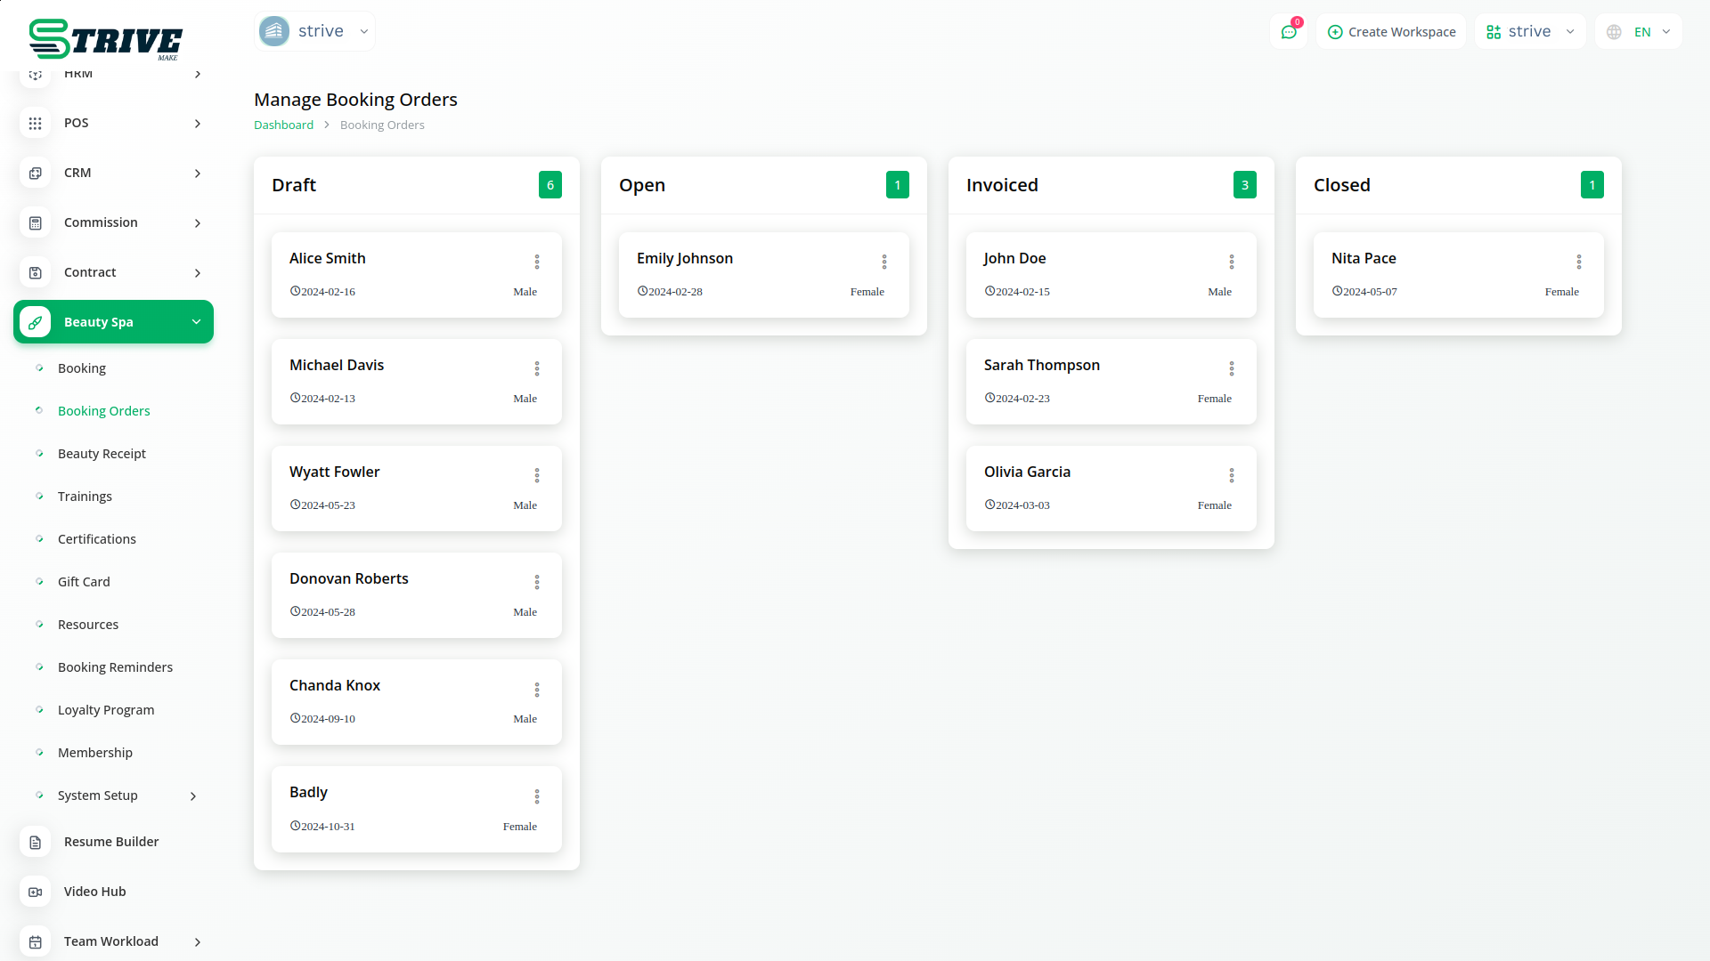The width and height of the screenshot is (1710, 961).
Task: Click the Resume Builder document icon
Action: pyautogui.click(x=36, y=842)
